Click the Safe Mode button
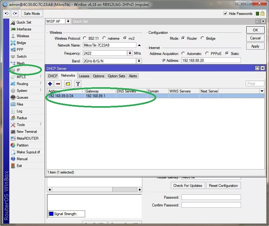Screen dimensions: 269x226 click(32, 14)
